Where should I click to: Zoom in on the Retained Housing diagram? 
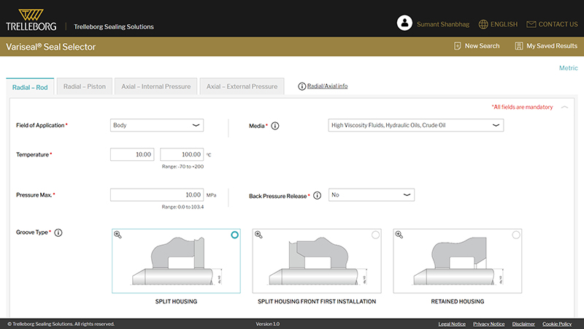pyautogui.click(x=399, y=235)
